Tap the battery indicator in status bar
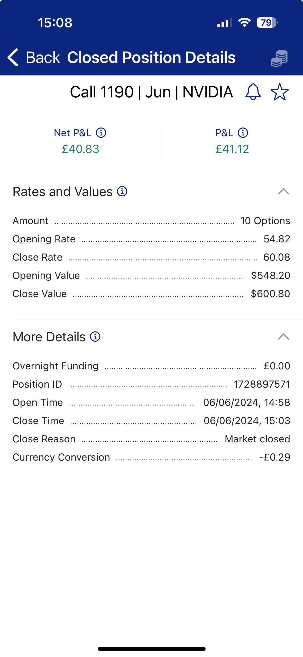This screenshot has width=303, height=657. pyautogui.click(x=267, y=23)
